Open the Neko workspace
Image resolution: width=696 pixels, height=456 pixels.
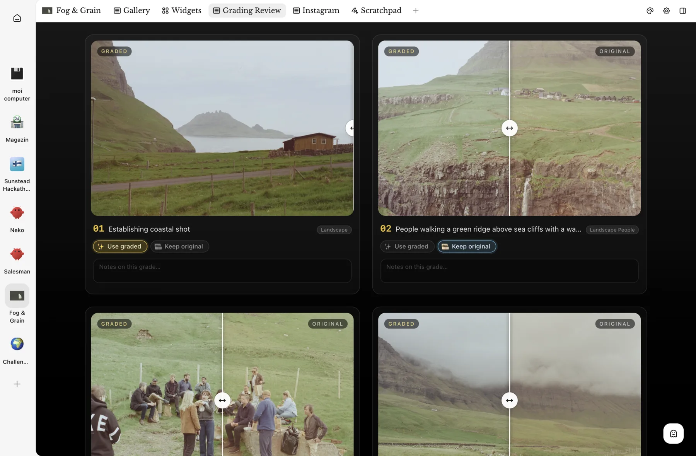(17, 219)
